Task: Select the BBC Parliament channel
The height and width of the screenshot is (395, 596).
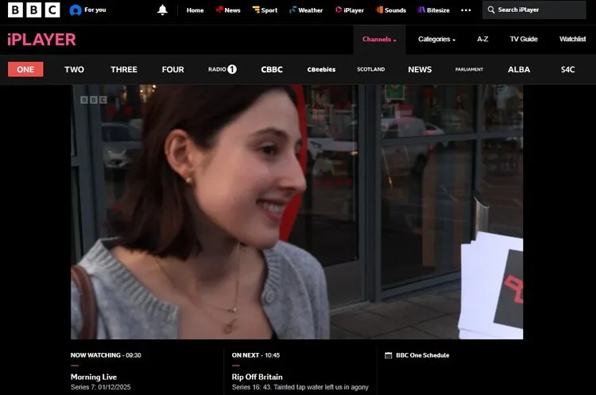Action: pos(469,70)
